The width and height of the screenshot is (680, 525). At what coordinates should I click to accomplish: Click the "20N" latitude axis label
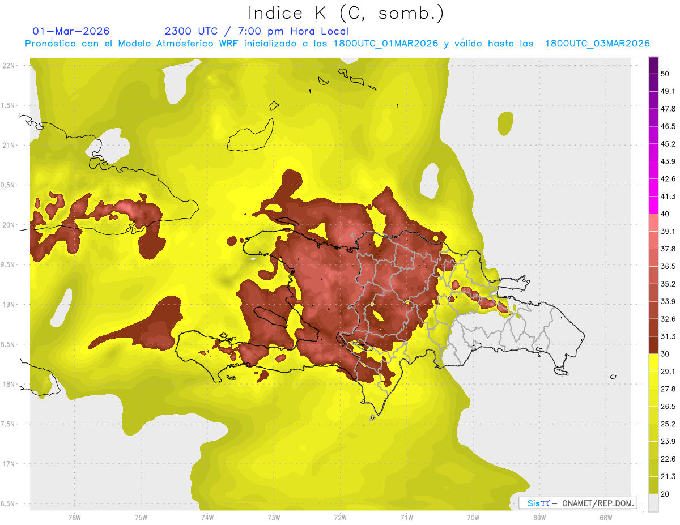[8, 225]
